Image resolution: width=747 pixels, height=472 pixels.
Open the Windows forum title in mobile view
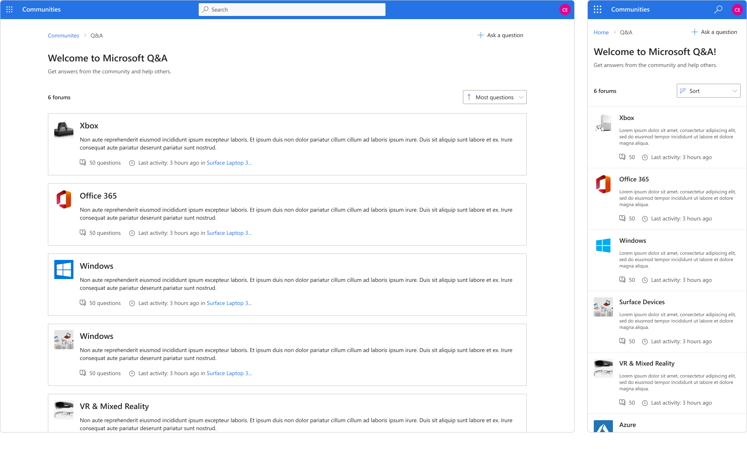pyautogui.click(x=632, y=241)
